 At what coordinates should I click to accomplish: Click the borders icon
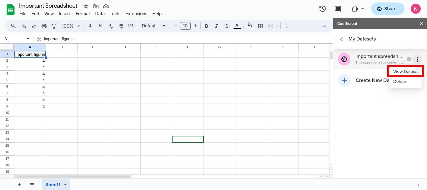[260, 26]
